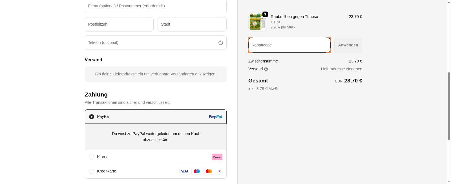This screenshot has width=451, height=184.
Task: Click the Raubmilben gegen Thripse product thumbnail
Action: coord(258,22)
